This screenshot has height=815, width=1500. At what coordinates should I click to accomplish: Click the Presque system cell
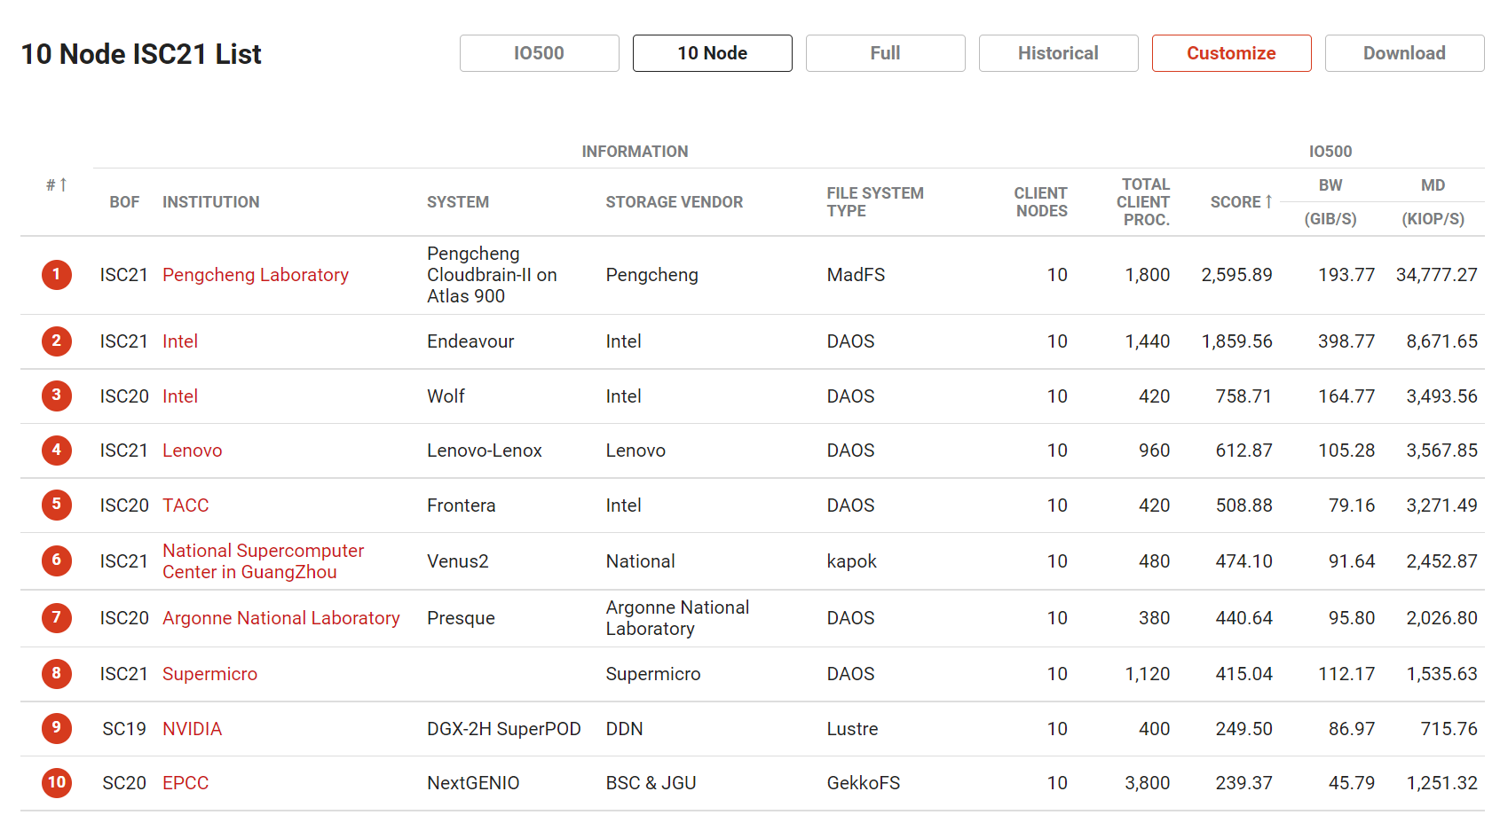point(462,618)
